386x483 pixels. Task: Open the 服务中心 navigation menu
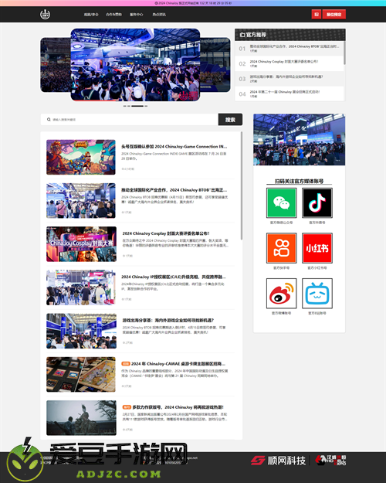(137, 15)
